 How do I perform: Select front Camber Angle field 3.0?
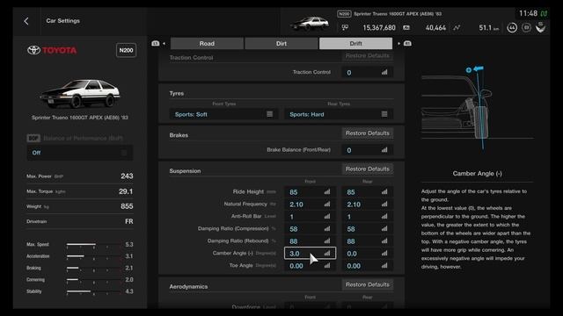pos(310,254)
